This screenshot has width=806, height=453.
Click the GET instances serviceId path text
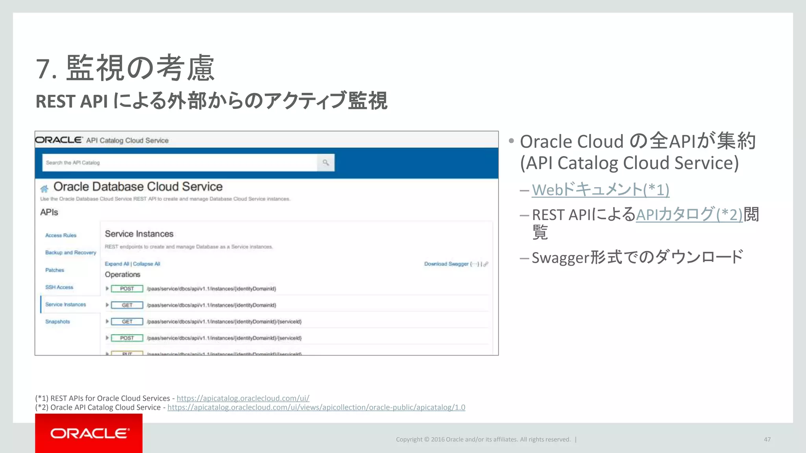(224, 322)
